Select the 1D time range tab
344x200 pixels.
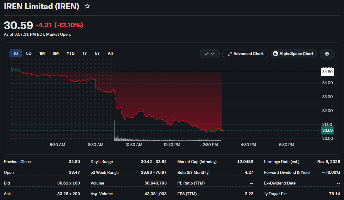pyautogui.click(x=16, y=53)
